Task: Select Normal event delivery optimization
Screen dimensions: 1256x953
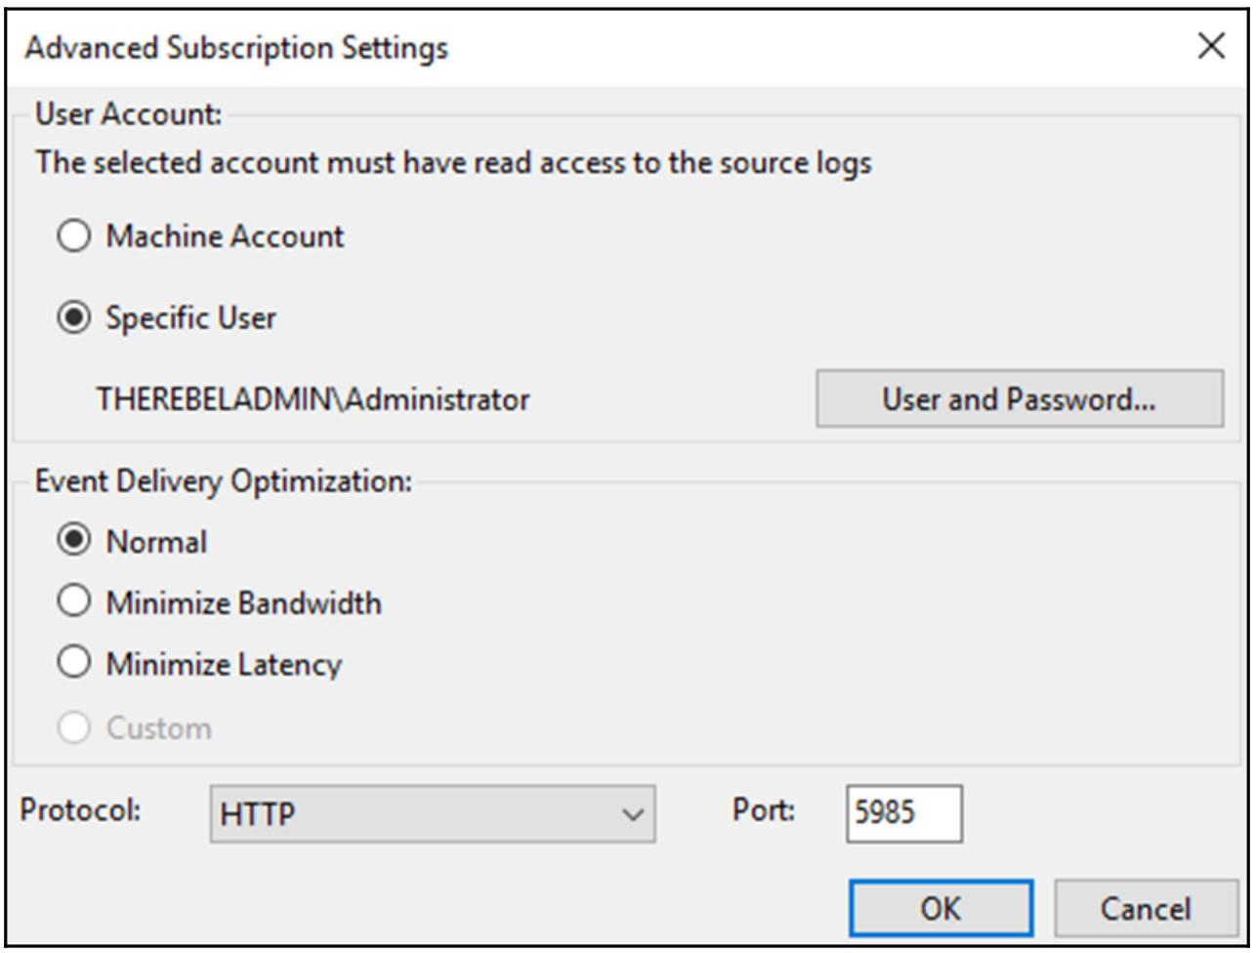Action: point(74,541)
